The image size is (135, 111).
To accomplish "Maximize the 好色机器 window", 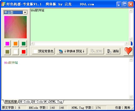I will point(125,4).
